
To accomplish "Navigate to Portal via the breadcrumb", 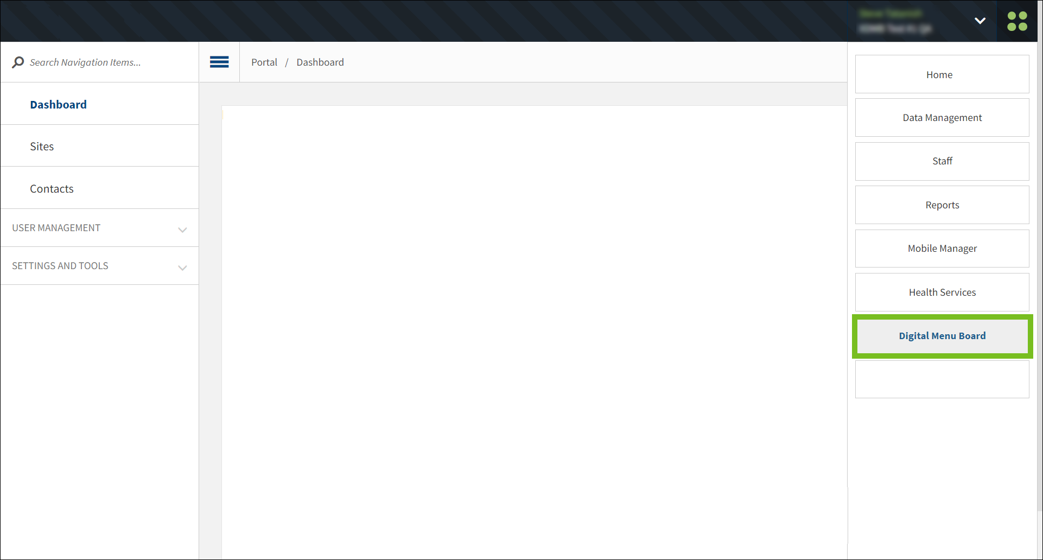I will coord(264,62).
